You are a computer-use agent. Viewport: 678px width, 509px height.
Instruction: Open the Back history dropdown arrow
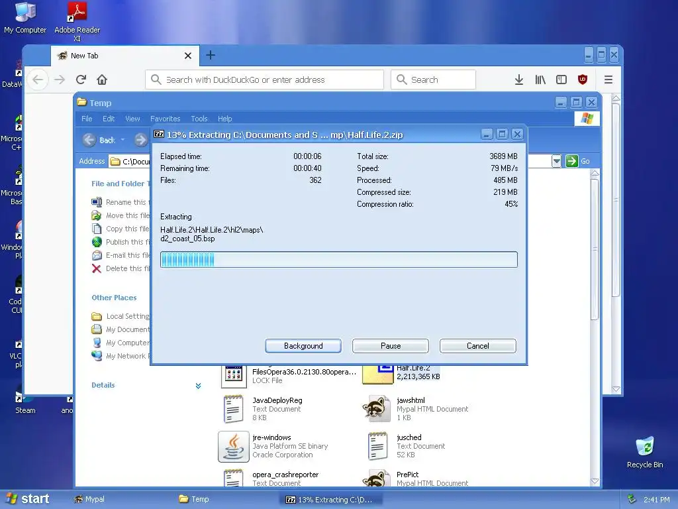click(122, 140)
